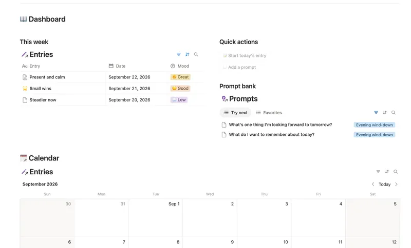Switch to the Favorites tab
The height and width of the screenshot is (248, 411).
269,113
